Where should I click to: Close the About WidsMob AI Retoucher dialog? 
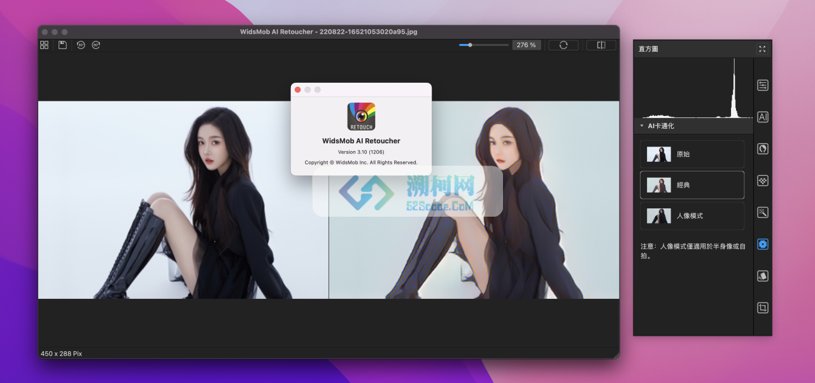coord(297,90)
